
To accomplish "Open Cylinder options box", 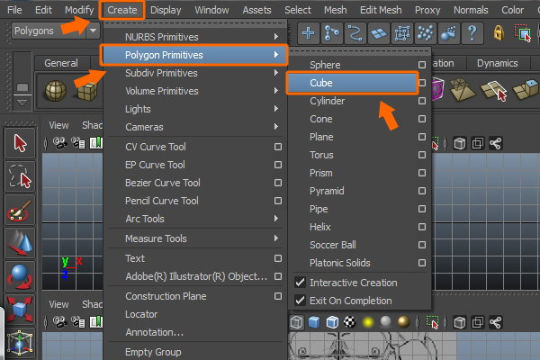I will pyautogui.click(x=422, y=101).
